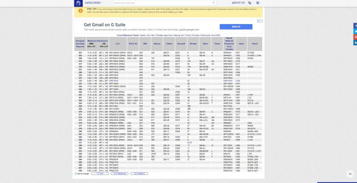Click the Sign Up ad button
357x183 pixels.
pos(236,27)
